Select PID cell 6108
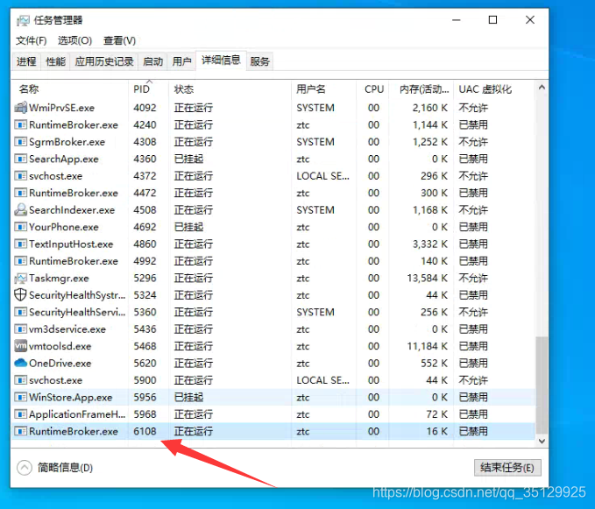Image resolution: width=595 pixels, height=509 pixels. click(x=145, y=431)
